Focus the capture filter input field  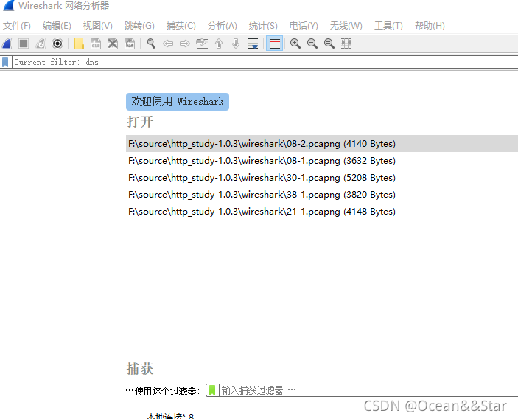368,390
